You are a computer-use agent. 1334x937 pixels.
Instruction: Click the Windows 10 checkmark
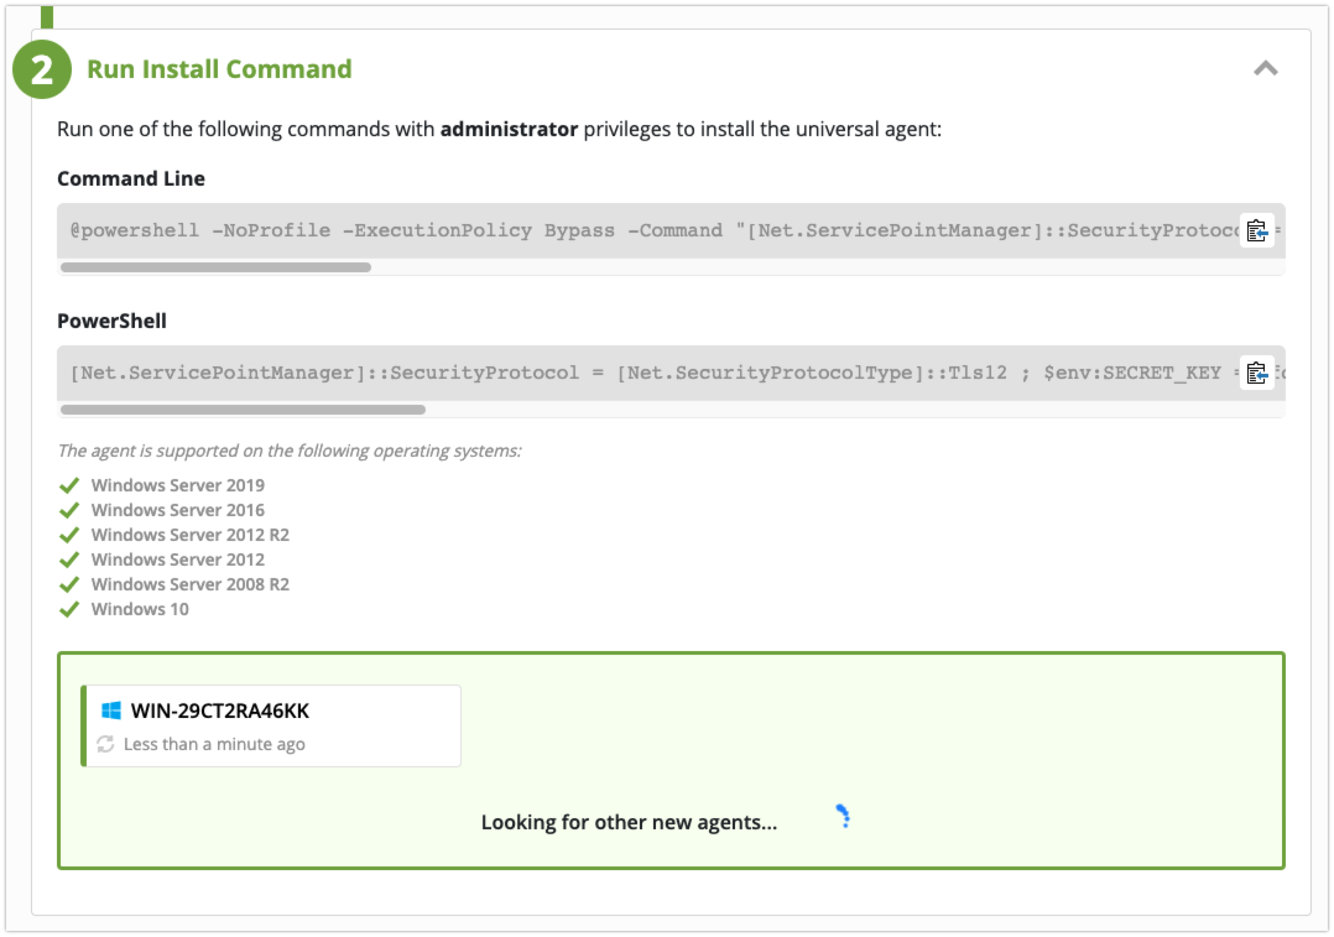click(69, 609)
